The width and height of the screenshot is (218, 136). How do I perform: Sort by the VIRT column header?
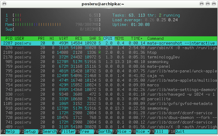point(64,39)
